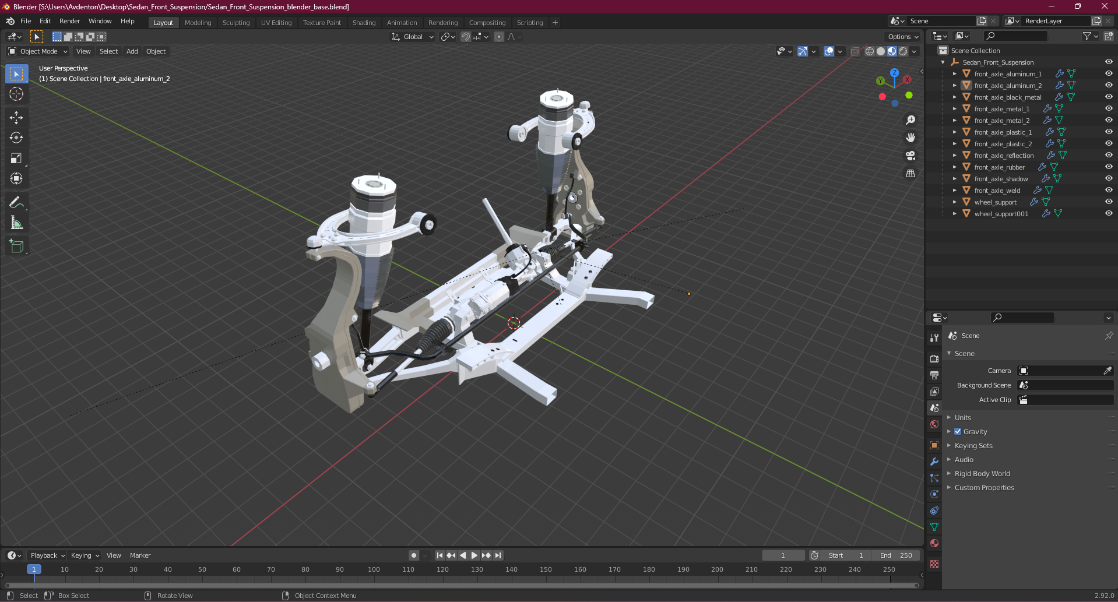Click the timeline horizontal scrollbar
The height and width of the screenshot is (602, 1118).
coord(462,585)
